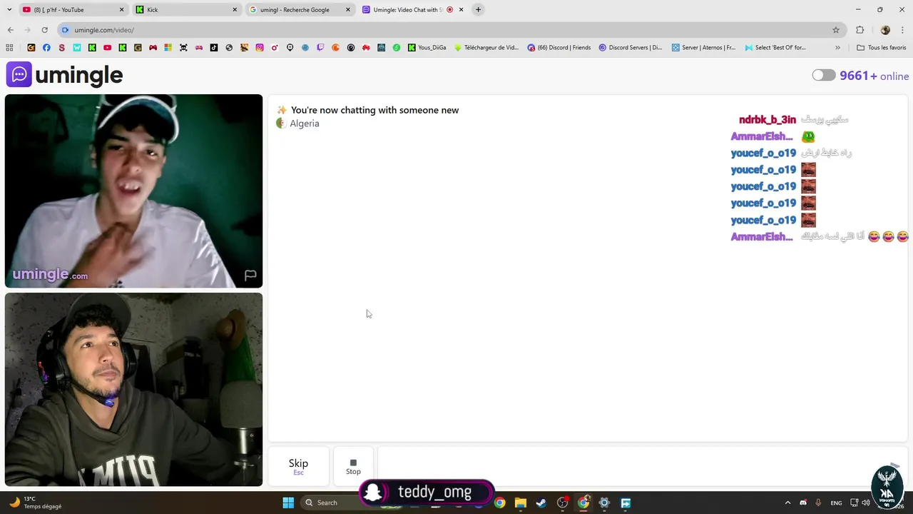This screenshot has width=913, height=514.
Task: Close the YouTube tab
Action: (x=121, y=10)
